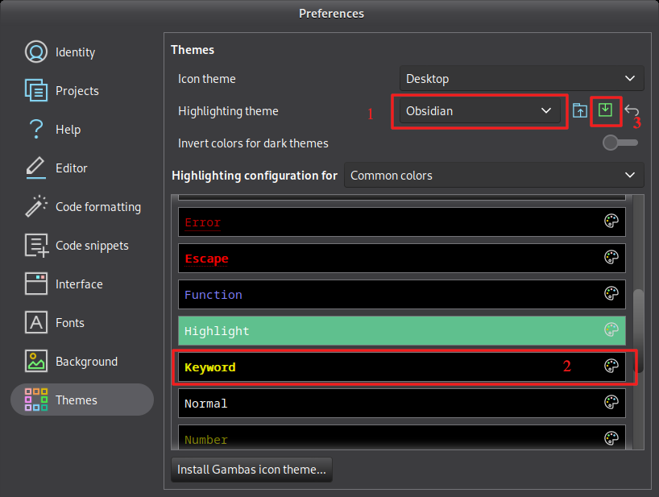
Task: Open color palette for Escape row
Action: point(611,258)
